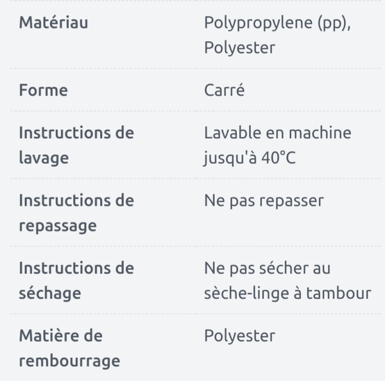Select the Carré value
The height and width of the screenshot is (381, 385).
[x=225, y=90]
